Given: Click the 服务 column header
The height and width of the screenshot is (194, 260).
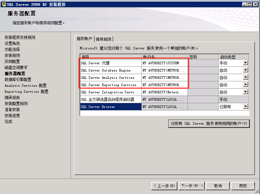Looking at the screenshot, I should click(x=111, y=57).
